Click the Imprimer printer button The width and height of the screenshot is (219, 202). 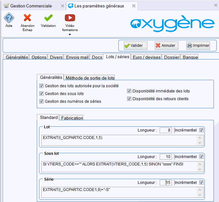(x=198, y=46)
